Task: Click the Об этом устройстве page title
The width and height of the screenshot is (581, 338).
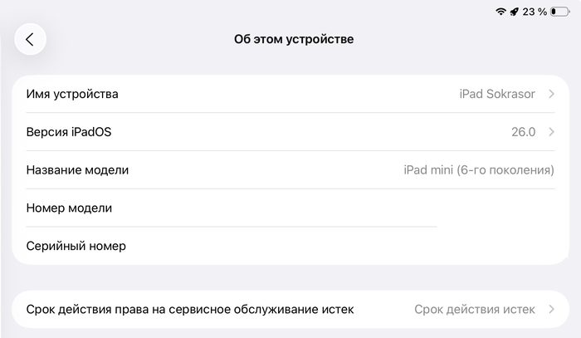Action: coord(294,39)
